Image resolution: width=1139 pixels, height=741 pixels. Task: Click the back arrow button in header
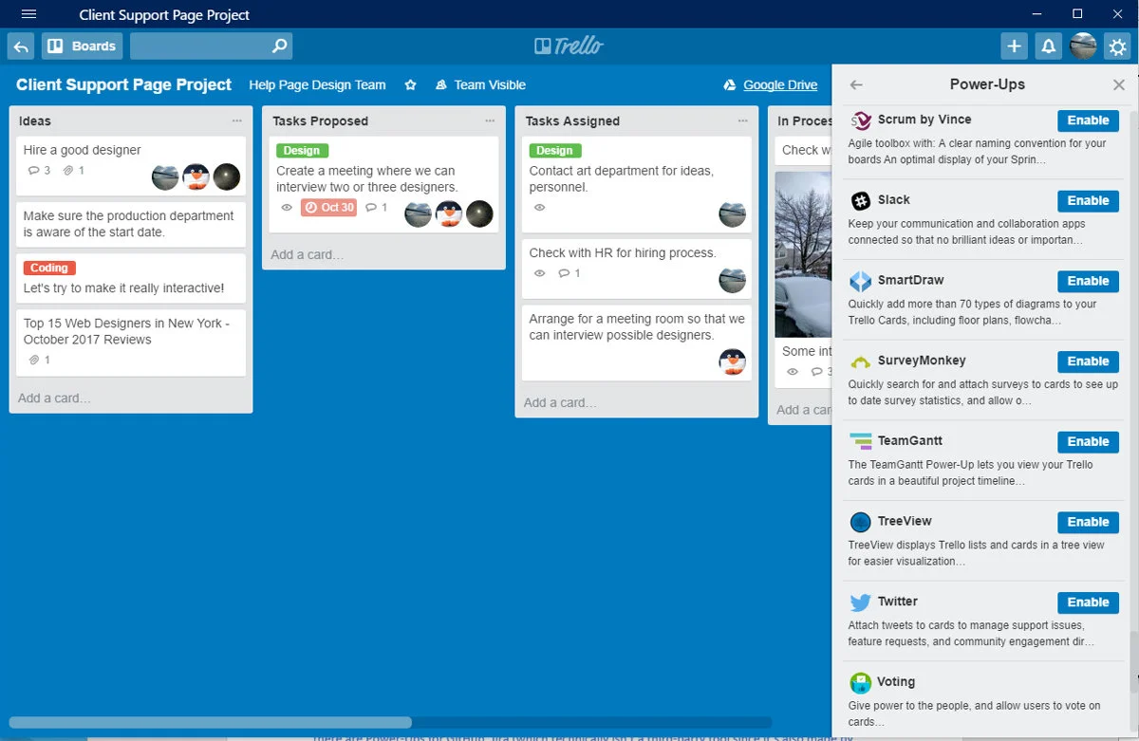(21, 46)
